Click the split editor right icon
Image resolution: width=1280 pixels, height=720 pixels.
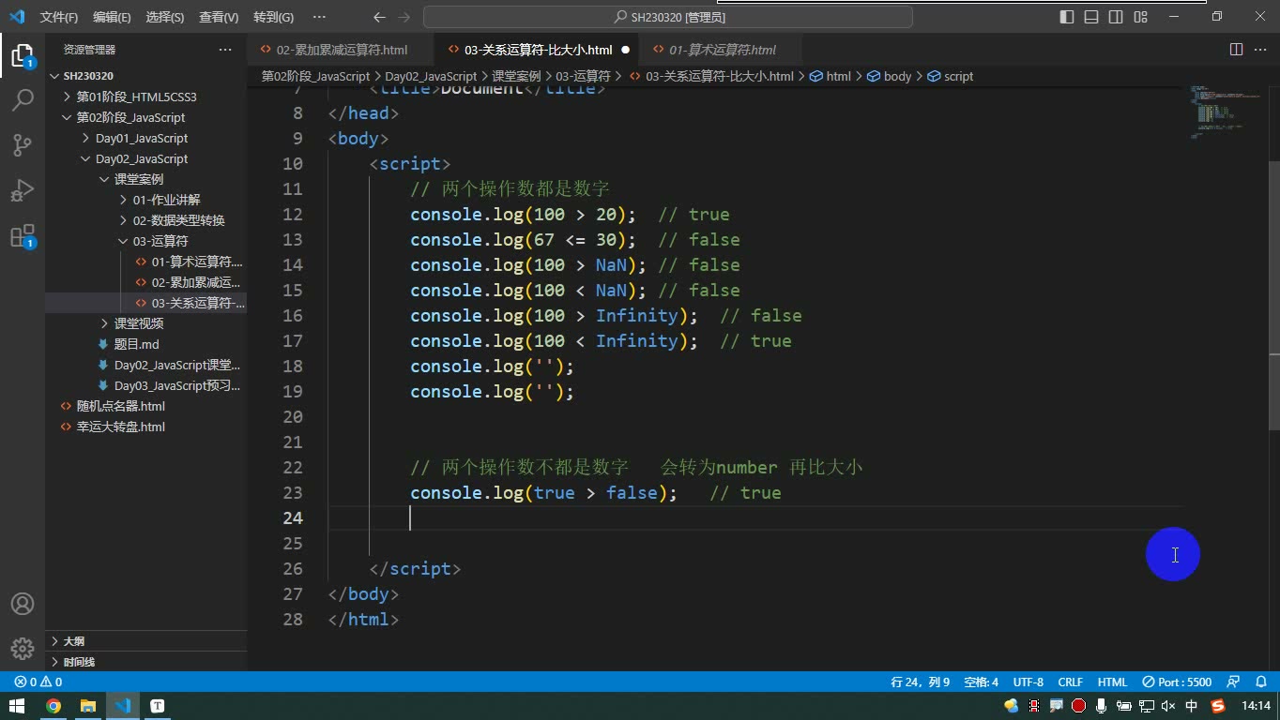point(1236,50)
